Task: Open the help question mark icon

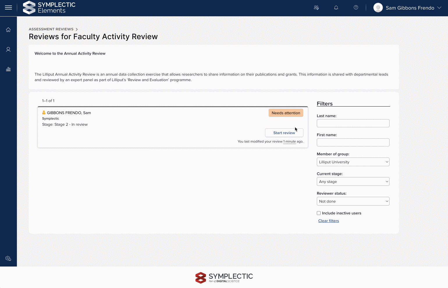Action: tap(356, 8)
